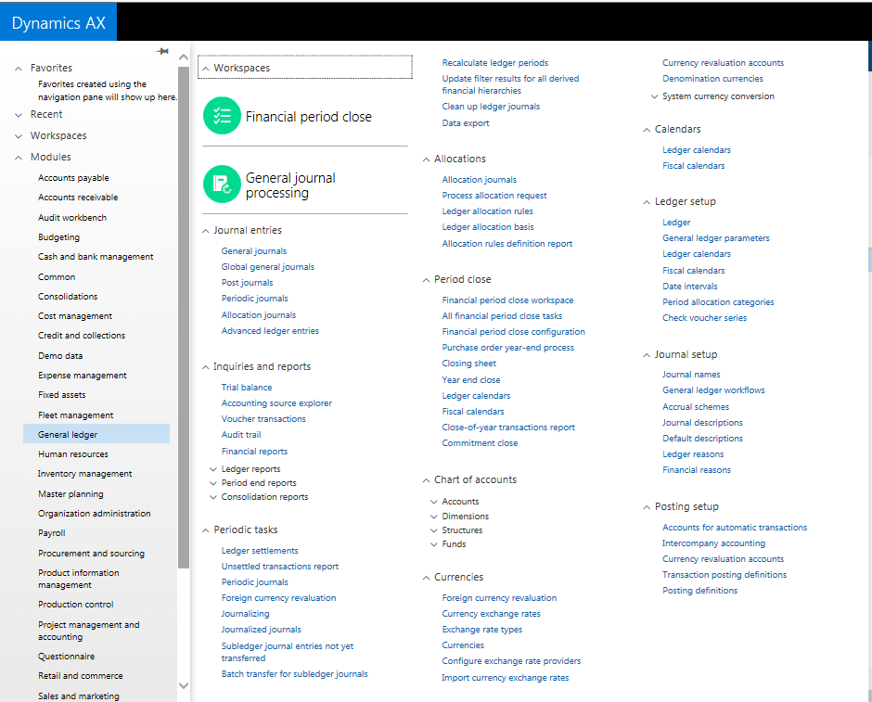Collapse the Posting setup section
This screenshot has width=872, height=702.
coord(647,507)
